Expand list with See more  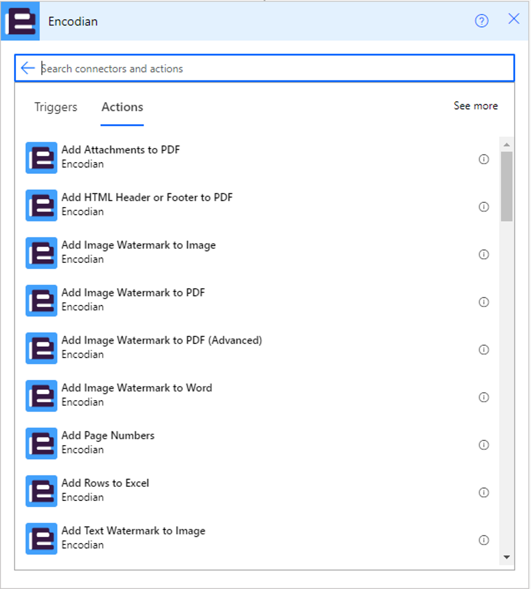pos(475,106)
